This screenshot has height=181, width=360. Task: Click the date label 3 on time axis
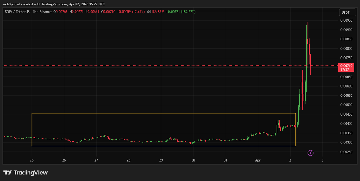point(322,160)
